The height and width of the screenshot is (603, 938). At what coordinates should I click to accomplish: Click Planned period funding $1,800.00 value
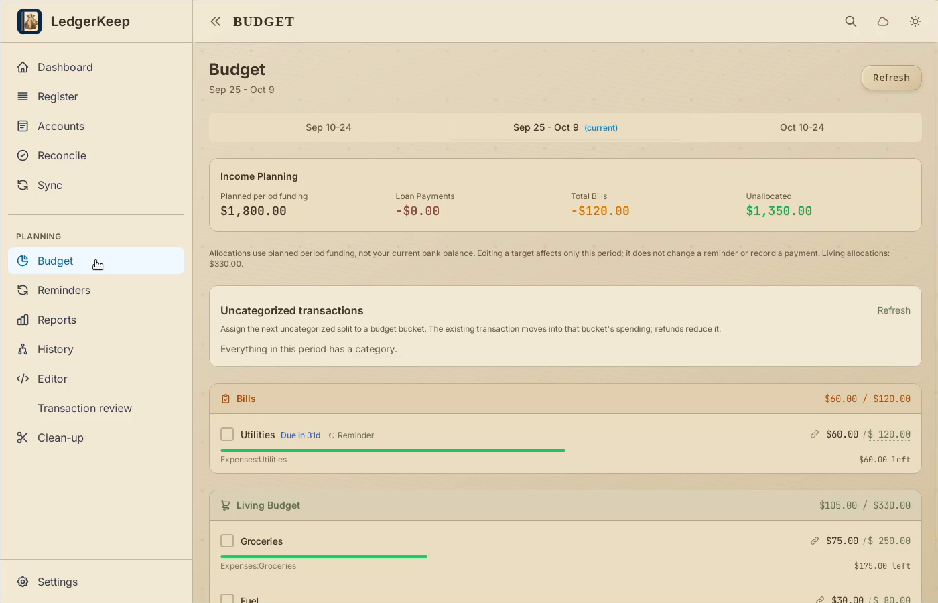click(x=253, y=211)
